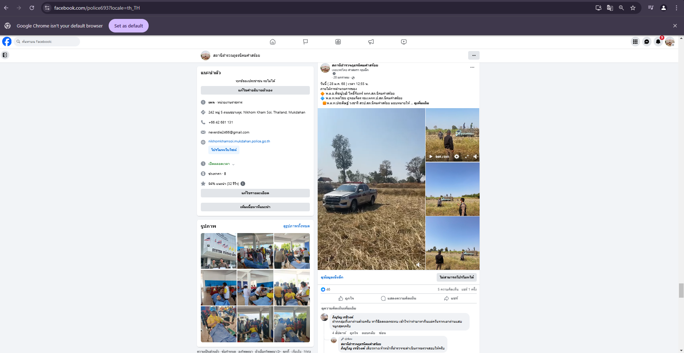
Task: Open the Facebook apps grid menu
Action: (635, 42)
